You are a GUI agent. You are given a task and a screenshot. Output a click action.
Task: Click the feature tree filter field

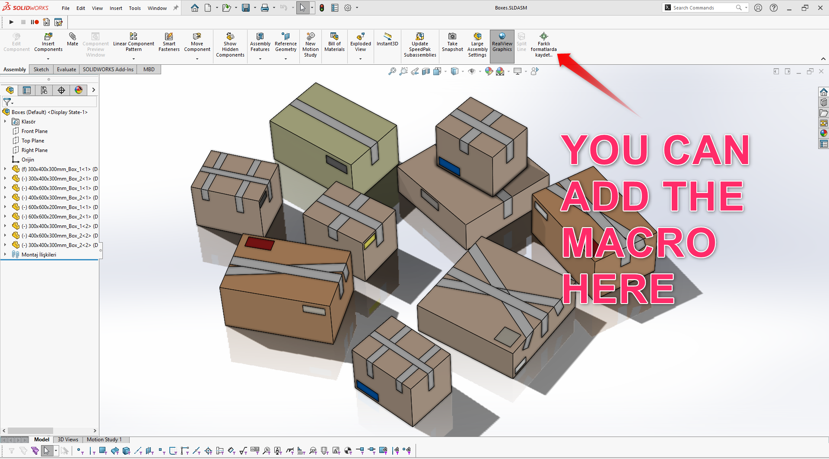(x=49, y=102)
